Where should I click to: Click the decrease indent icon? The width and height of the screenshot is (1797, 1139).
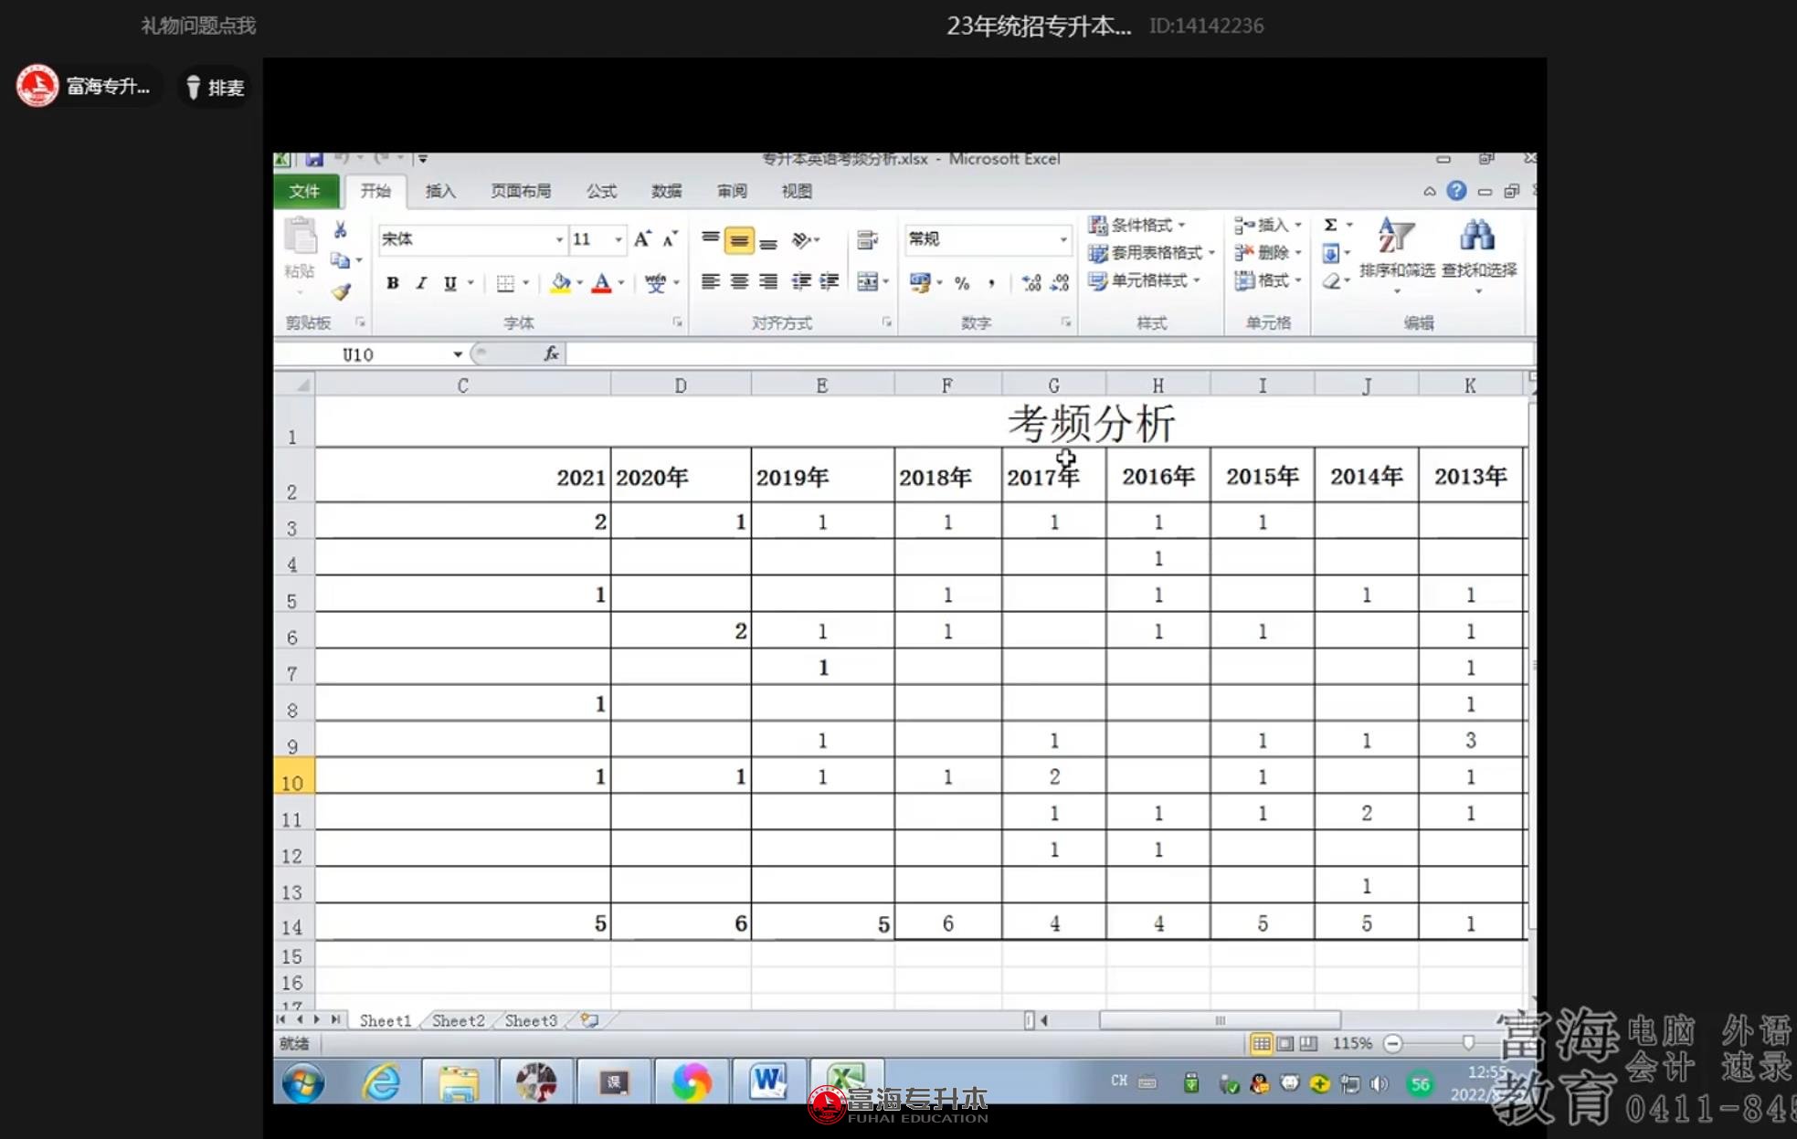click(801, 282)
